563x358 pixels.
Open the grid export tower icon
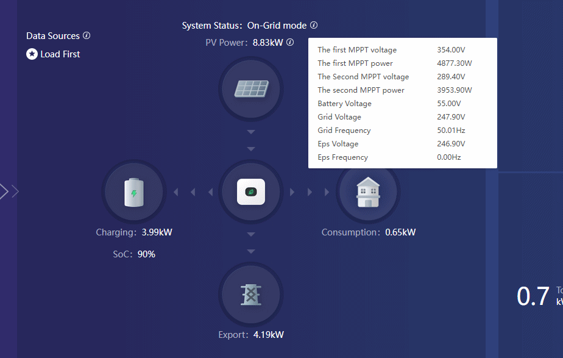tap(250, 295)
